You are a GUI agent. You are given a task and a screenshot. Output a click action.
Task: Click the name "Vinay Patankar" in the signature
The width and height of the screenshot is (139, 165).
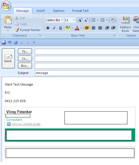[19, 112]
